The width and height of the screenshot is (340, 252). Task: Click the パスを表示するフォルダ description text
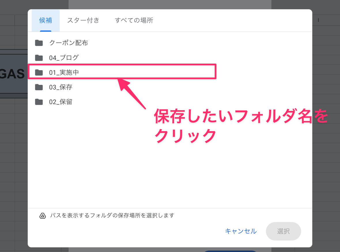112,215
